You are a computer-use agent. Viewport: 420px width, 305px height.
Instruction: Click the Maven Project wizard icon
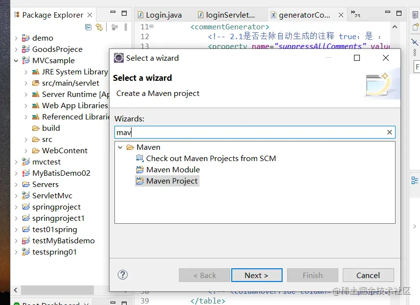[140, 181]
